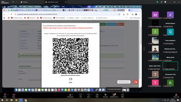Click the red Selesai button

[121, 24]
